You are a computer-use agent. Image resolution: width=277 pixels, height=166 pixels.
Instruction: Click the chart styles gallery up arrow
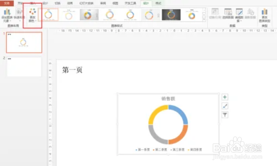204,10
